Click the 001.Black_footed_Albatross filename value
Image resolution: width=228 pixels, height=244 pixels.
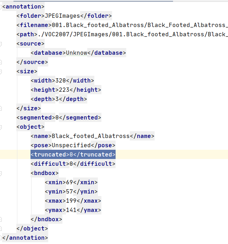[x=140, y=25]
